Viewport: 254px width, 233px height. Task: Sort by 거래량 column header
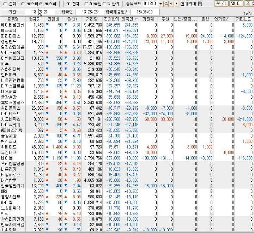92,19
